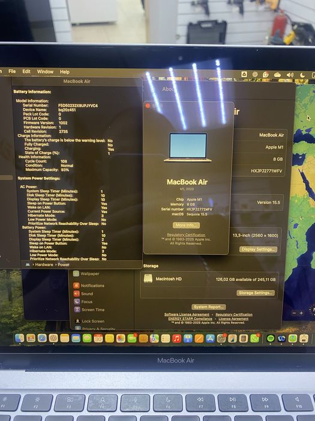Select Wallpaper in the Settings sidebar
Viewport: 315px width, 421px height.
click(x=86, y=274)
